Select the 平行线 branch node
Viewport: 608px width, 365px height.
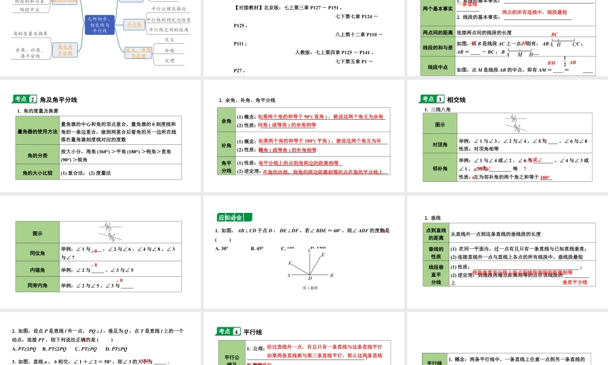(134, 24)
